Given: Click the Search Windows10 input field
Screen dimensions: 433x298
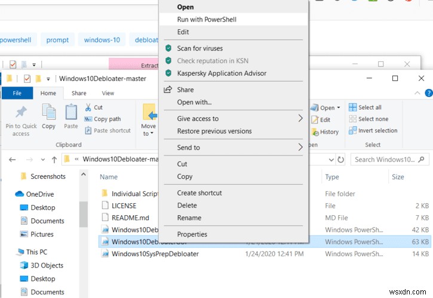Looking at the screenshot, I should click(x=389, y=160).
